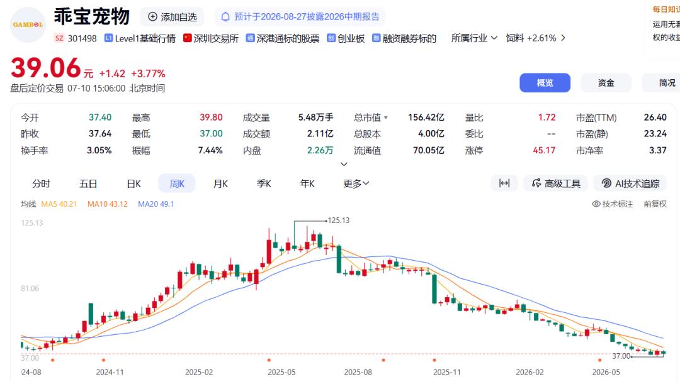680x382 pixels.
Task: Click the 高级工具 tools icon
Action: [536, 183]
